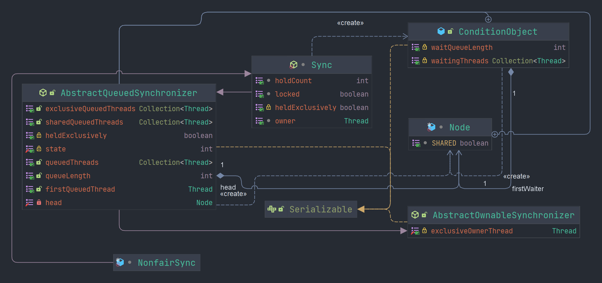
Task: Click the Serializable interface icon
Action: pos(272,209)
